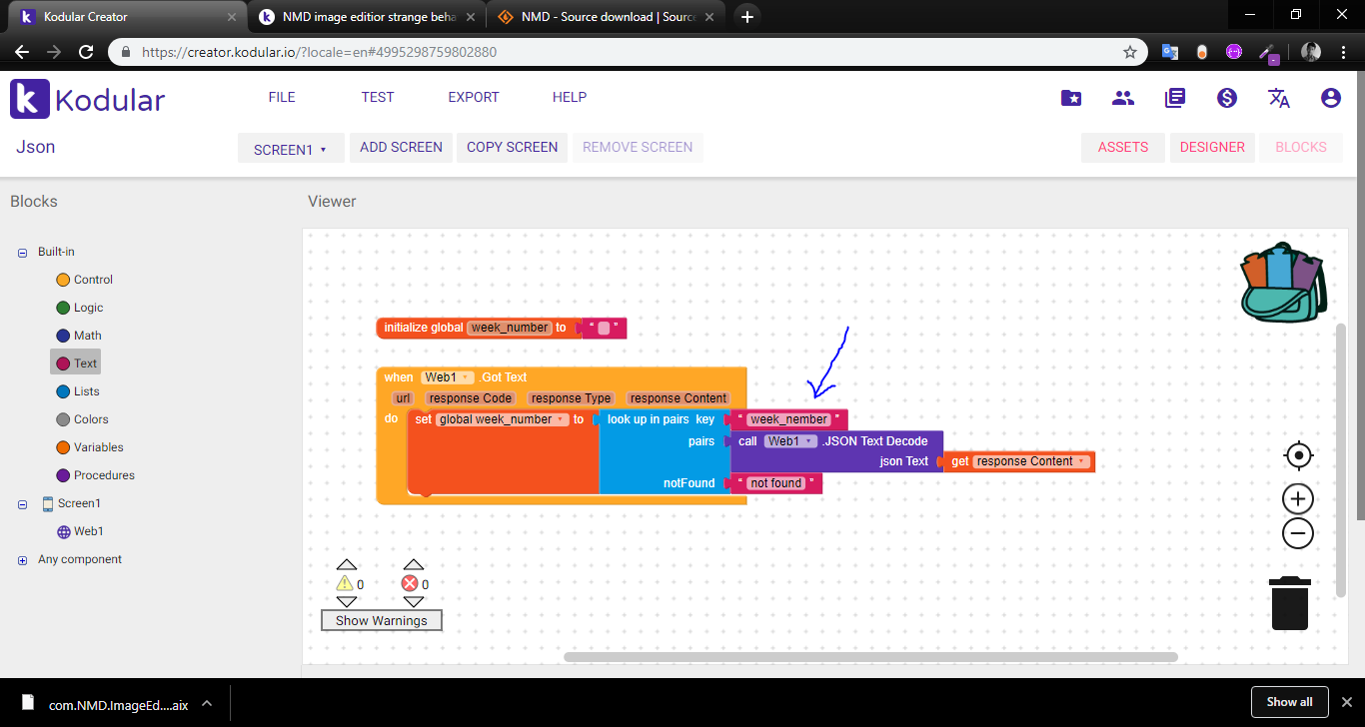Click the not found text block field
This screenshot has height=727, width=1365.
tap(776, 483)
